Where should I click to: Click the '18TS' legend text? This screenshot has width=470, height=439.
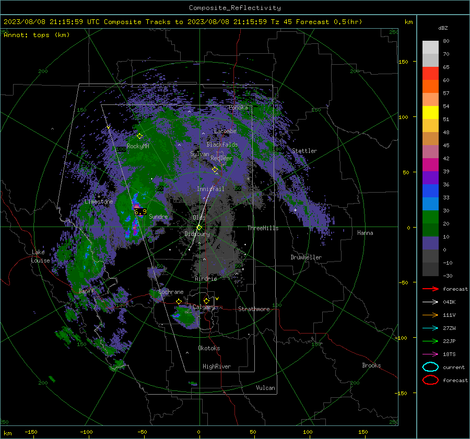[449, 354]
